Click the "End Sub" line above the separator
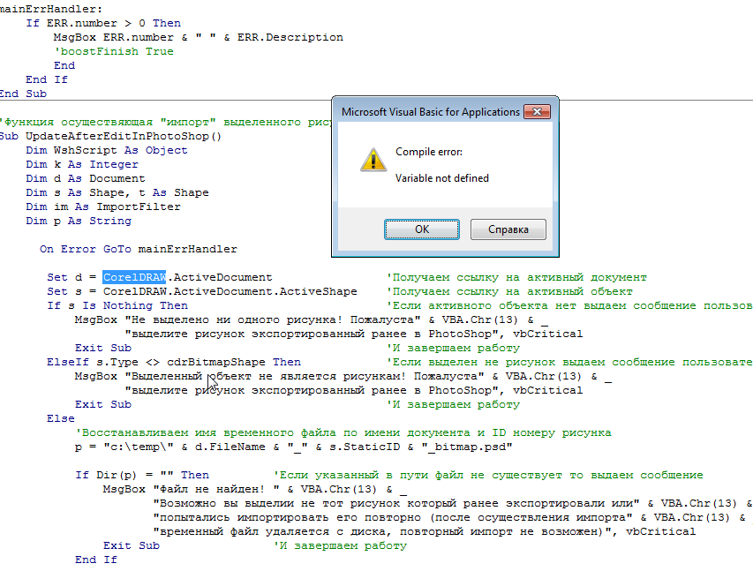 [x=23, y=94]
